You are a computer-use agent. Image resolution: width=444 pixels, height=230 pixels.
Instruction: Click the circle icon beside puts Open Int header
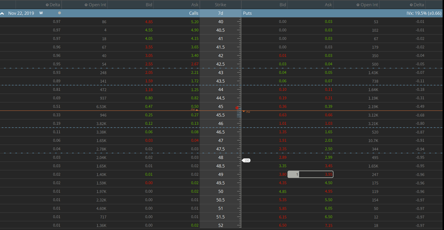358,5
